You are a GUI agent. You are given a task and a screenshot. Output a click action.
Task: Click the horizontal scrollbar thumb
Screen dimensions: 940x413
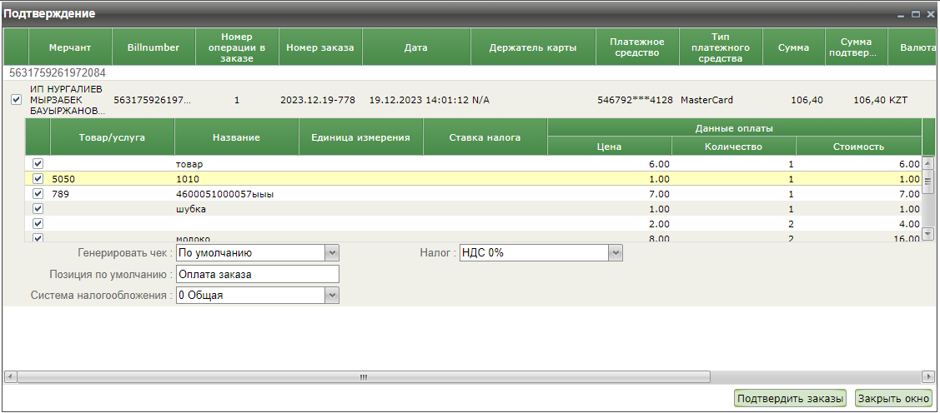point(364,376)
